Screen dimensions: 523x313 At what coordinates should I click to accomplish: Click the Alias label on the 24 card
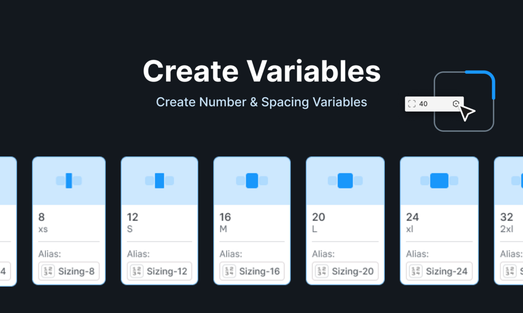(x=418, y=254)
